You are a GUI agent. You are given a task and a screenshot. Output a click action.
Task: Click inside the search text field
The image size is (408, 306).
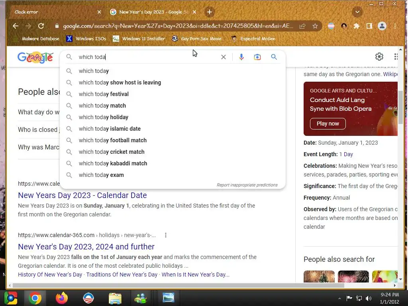click(x=148, y=57)
